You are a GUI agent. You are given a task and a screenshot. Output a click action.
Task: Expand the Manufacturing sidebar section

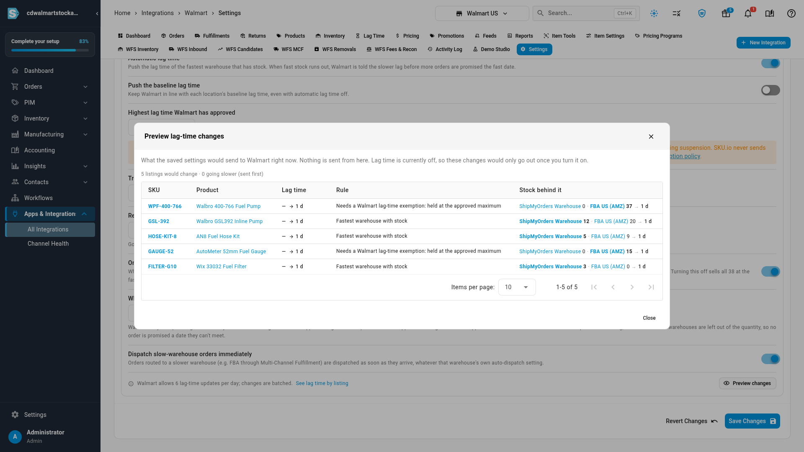[x=50, y=134]
